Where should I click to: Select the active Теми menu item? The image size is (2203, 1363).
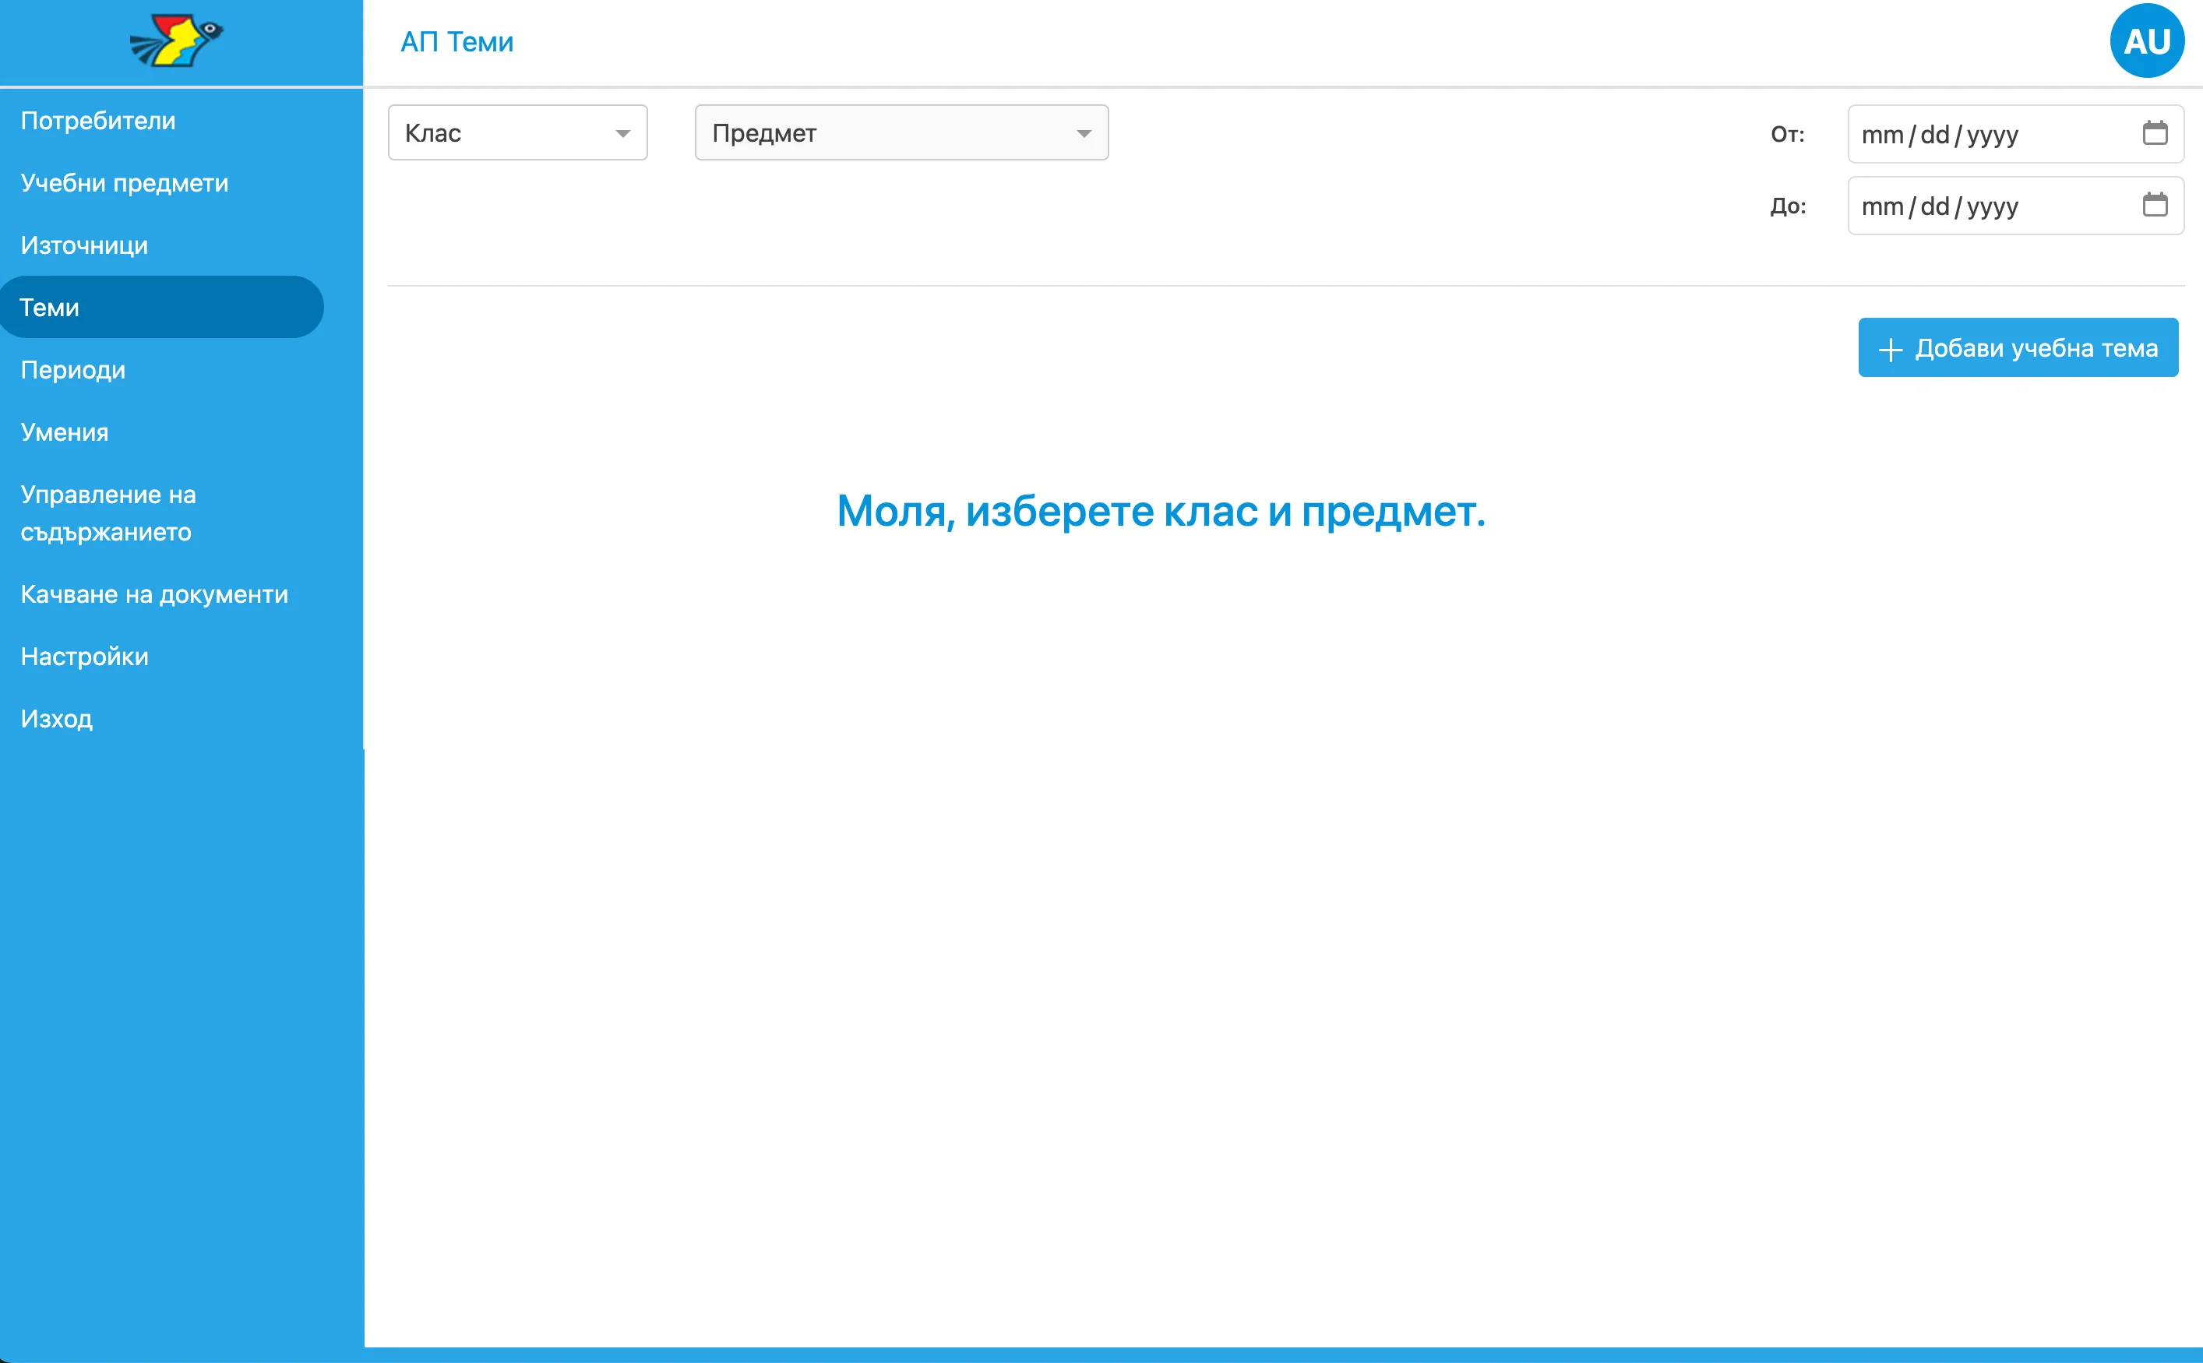pos(50,307)
